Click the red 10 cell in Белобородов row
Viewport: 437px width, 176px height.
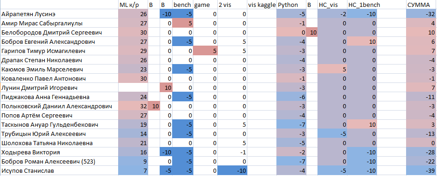(311, 32)
